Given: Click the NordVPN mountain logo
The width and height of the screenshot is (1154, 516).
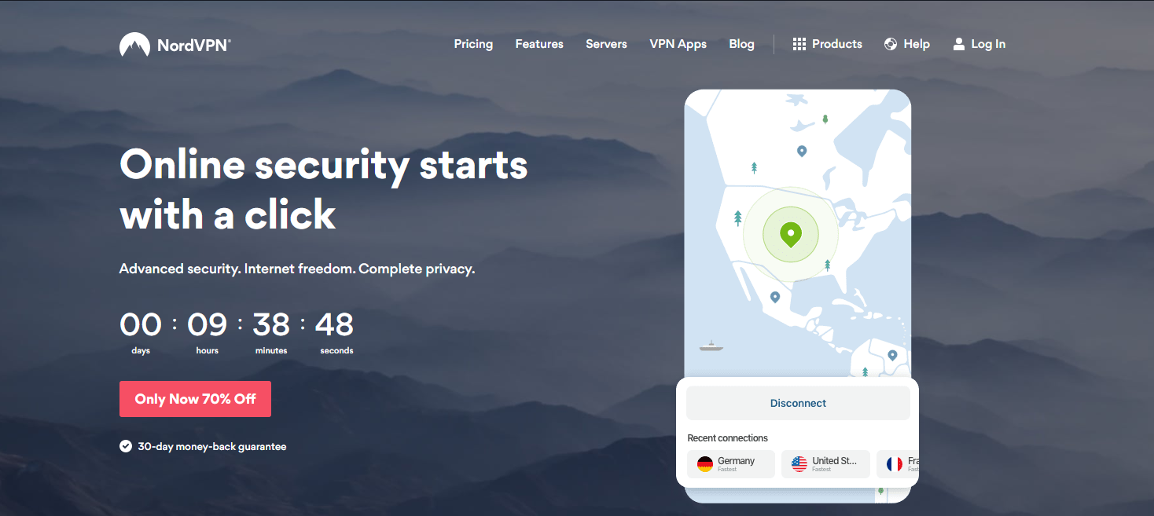Looking at the screenshot, I should 134,44.
